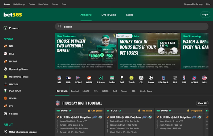213x136 pixels.
Task: Click the Promos dollar icon in sidebar
Action: point(5,28)
